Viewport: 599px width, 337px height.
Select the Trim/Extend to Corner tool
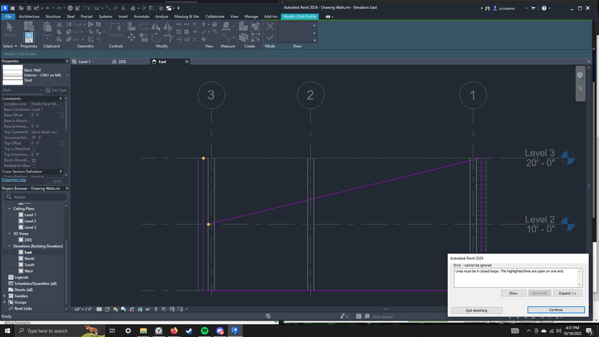pyautogui.click(x=168, y=37)
